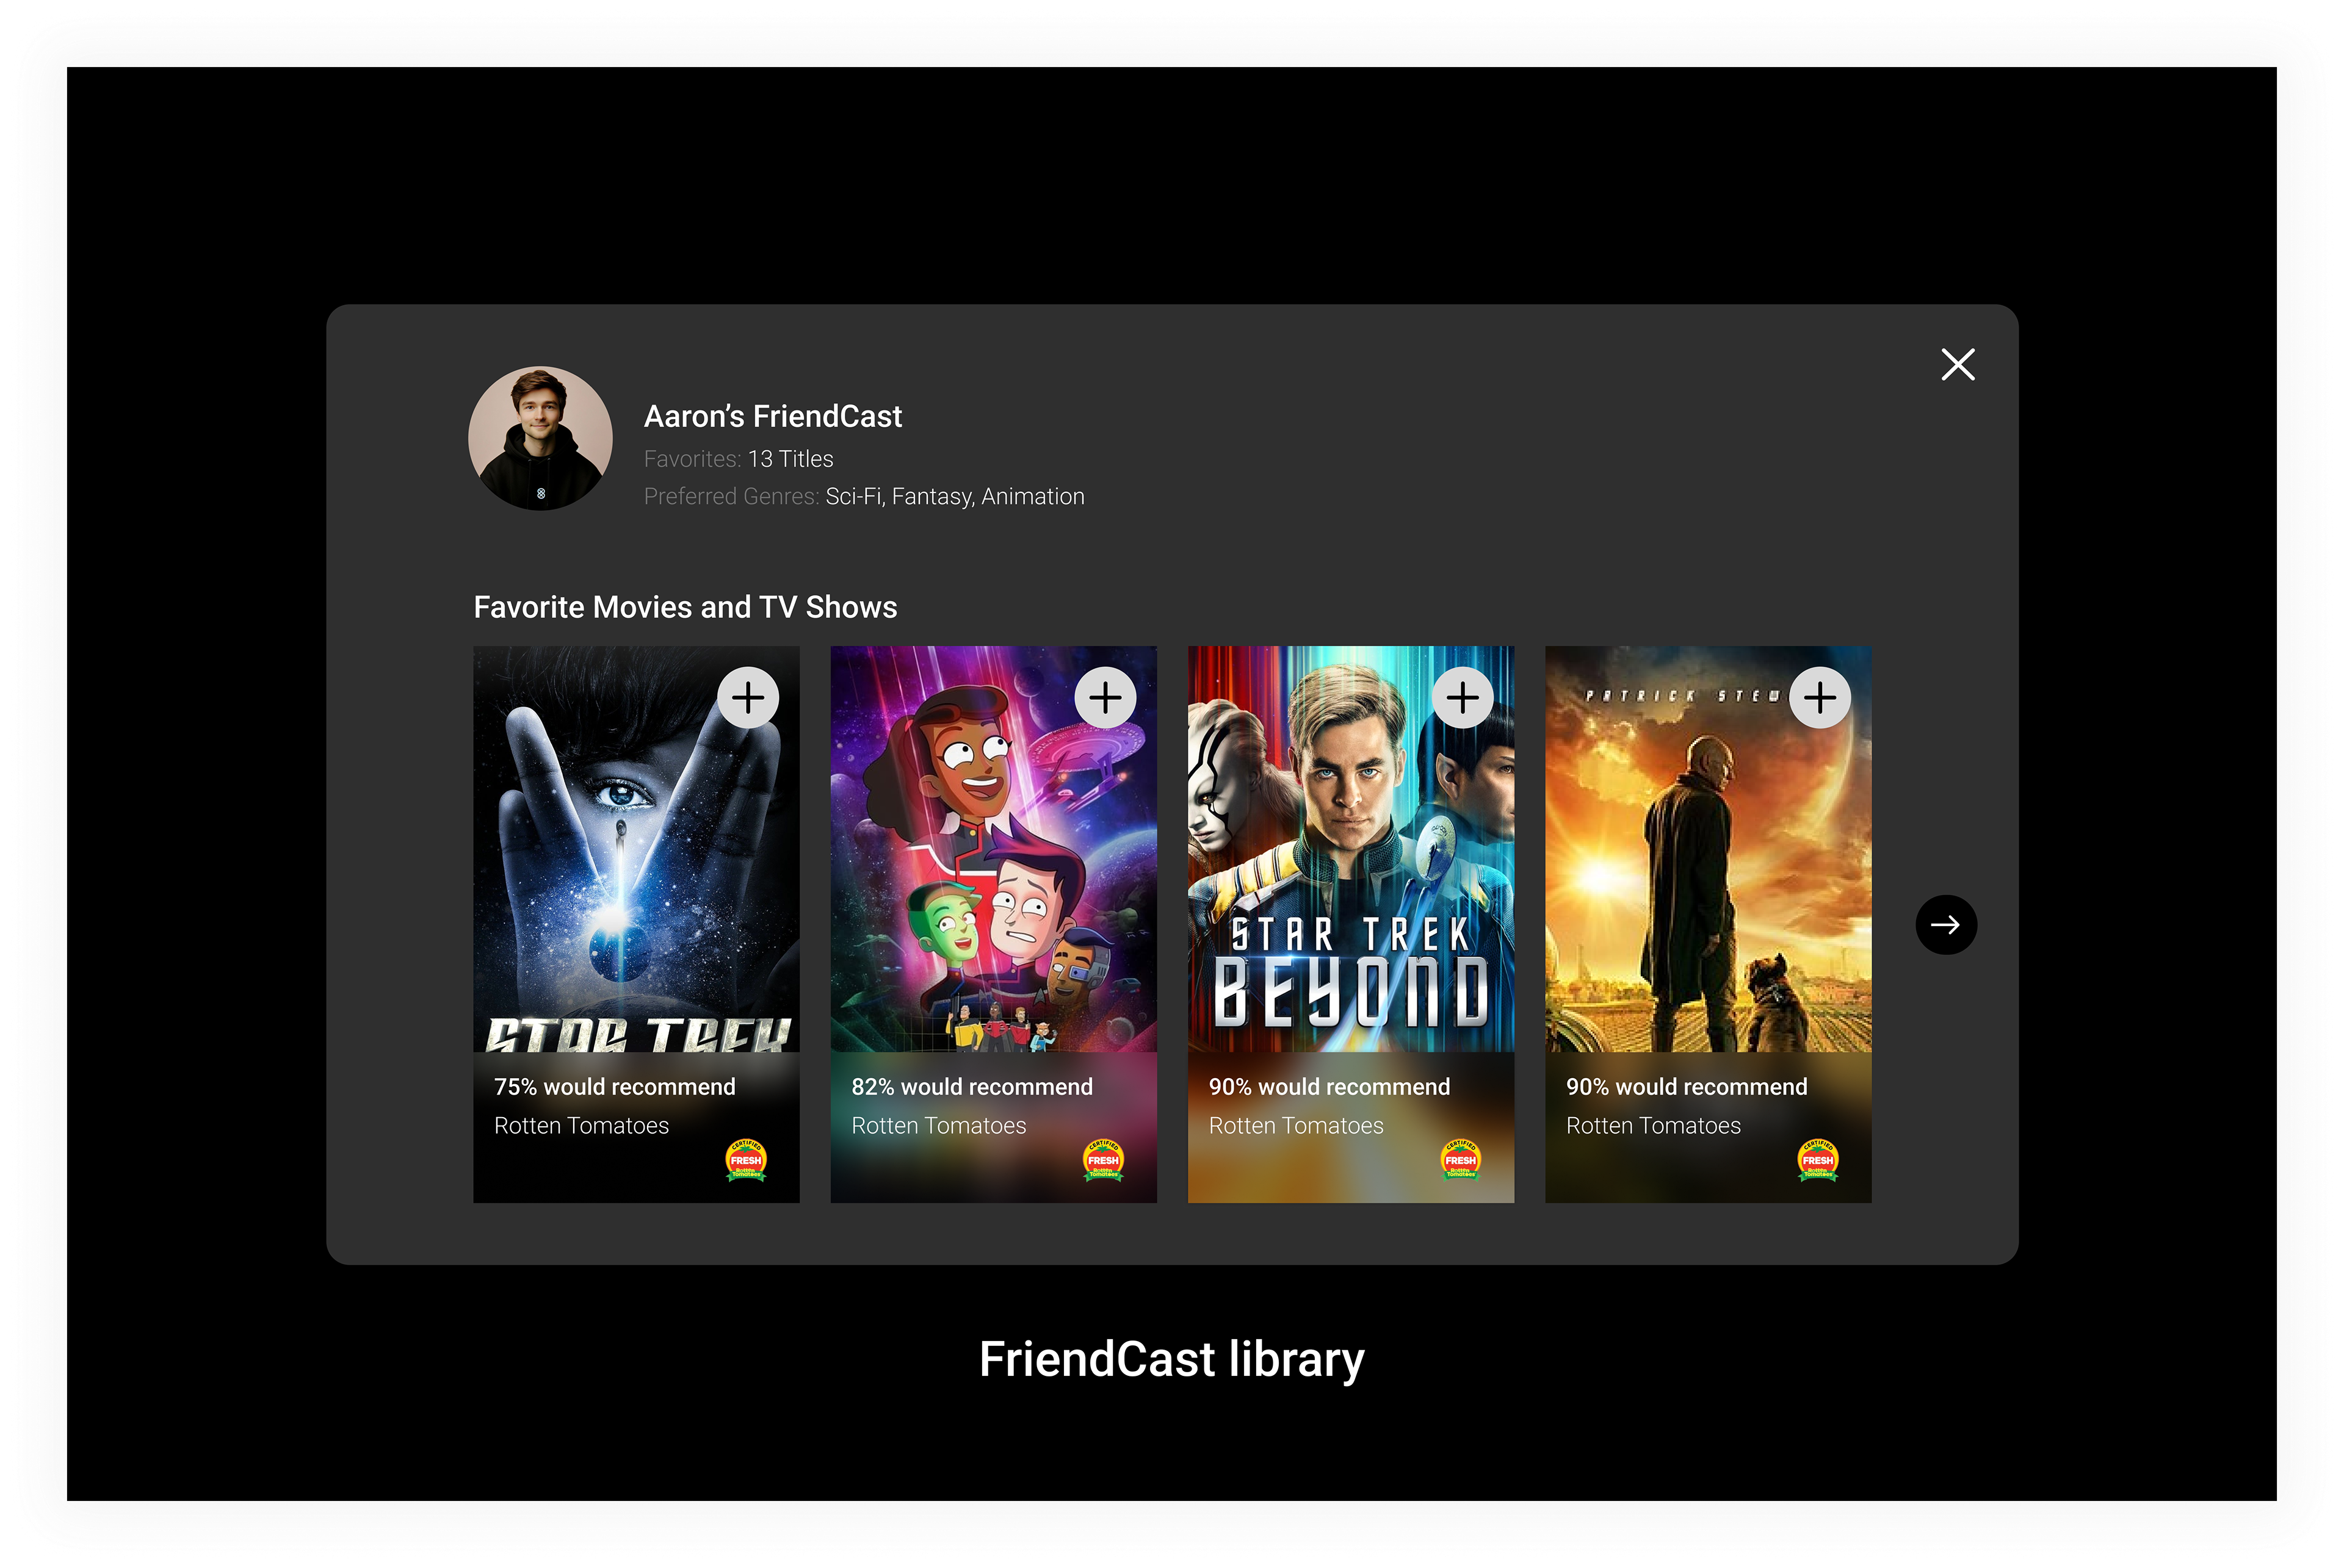Open the Star Trek Discovery poster
Screen dimensions: 2344x1568
coord(636,848)
